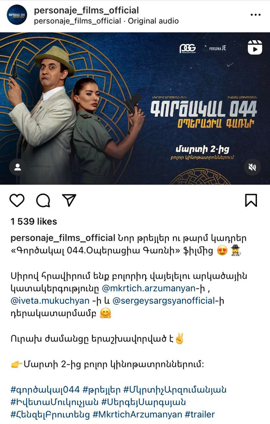Open the @iveta.mukuchyan mention
Image resolution: width=270 pixels, height=424 pixels.
click(x=50, y=300)
